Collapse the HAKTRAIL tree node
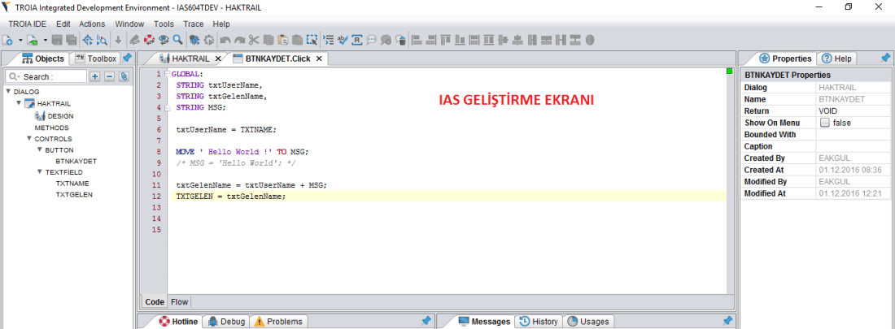This screenshot has width=895, height=329. pyautogui.click(x=19, y=103)
